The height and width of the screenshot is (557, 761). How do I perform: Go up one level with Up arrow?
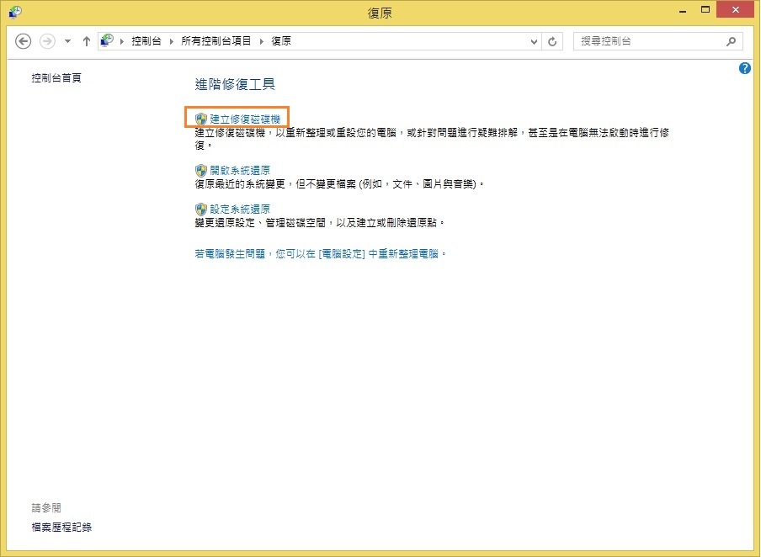pyautogui.click(x=87, y=41)
